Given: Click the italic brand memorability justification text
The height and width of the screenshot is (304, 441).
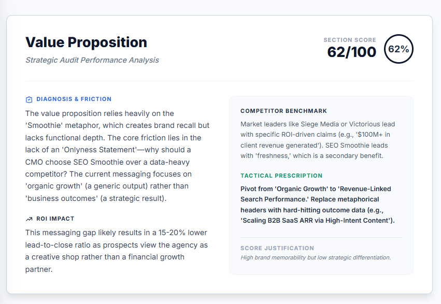Looking at the screenshot, I should 316,257.
